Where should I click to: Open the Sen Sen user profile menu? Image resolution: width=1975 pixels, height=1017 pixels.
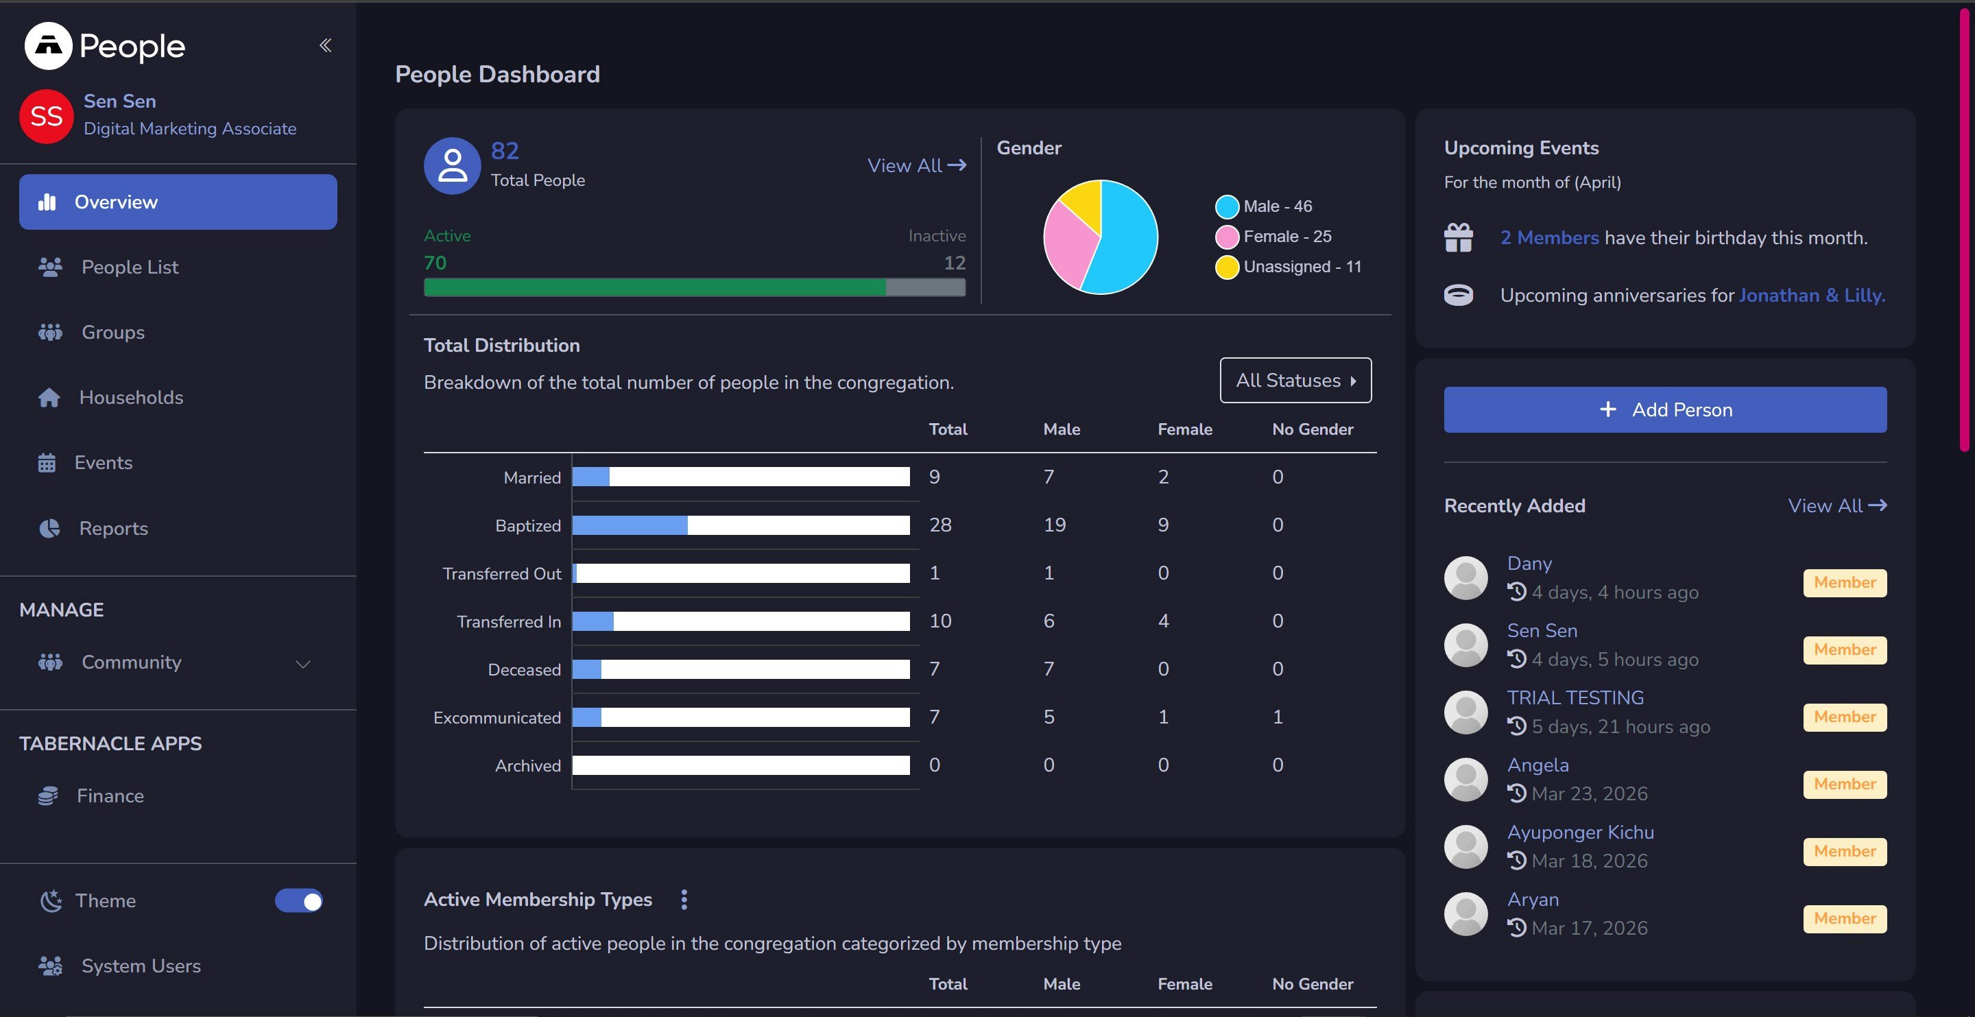(119, 101)
